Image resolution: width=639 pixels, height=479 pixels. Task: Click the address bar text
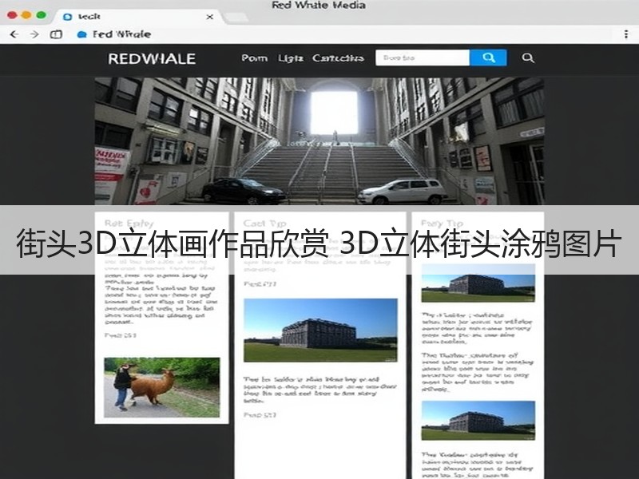pyautogui.click(x=122, y=34)
